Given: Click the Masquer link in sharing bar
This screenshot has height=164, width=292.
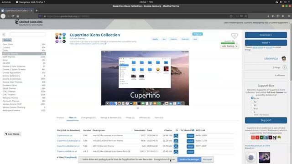Looking at the screenshot, I should [x=207, y=159].
